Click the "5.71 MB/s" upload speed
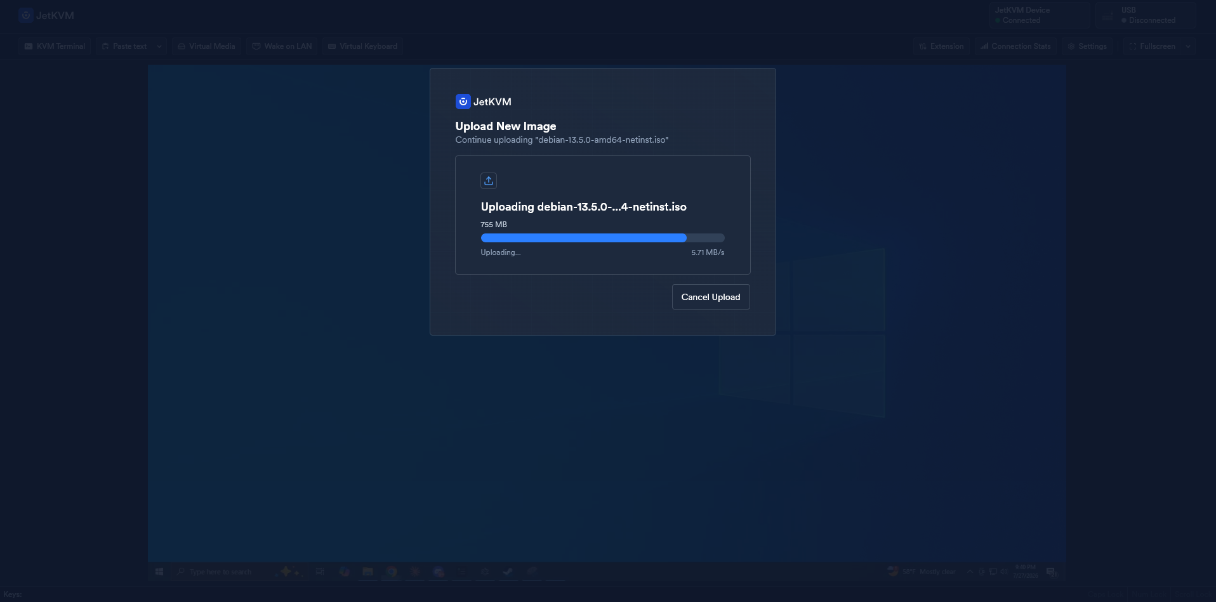Image resolution: width=1216 pixels, height=602 pixels. pos(708,252)
